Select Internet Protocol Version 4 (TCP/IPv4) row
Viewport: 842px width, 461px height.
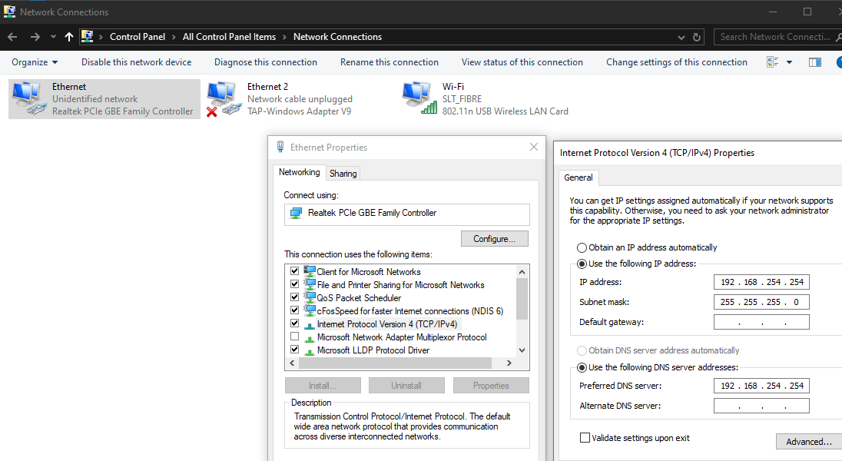(386, 324)
